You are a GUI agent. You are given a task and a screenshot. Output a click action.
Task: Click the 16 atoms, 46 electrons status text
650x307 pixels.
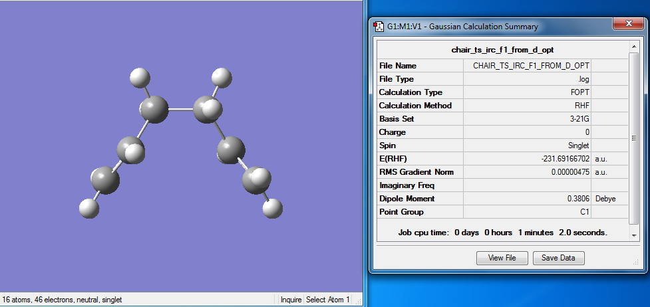(63, 299)
